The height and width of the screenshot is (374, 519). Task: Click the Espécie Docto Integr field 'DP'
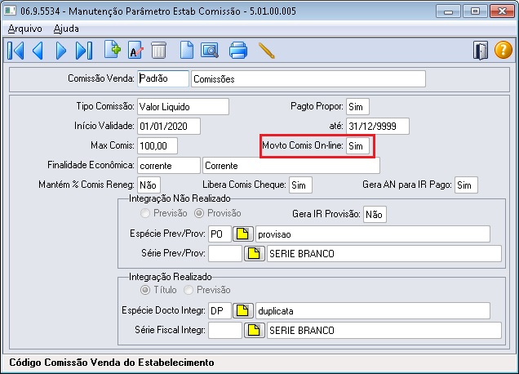point(220,310)
